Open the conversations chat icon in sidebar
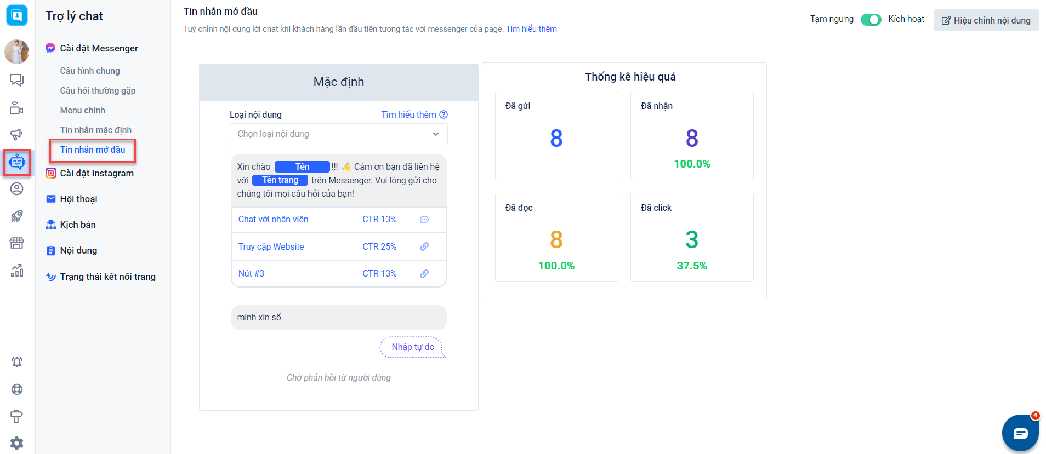Image resolution: width=1046 pixels, height=454 pixels. 17,80
